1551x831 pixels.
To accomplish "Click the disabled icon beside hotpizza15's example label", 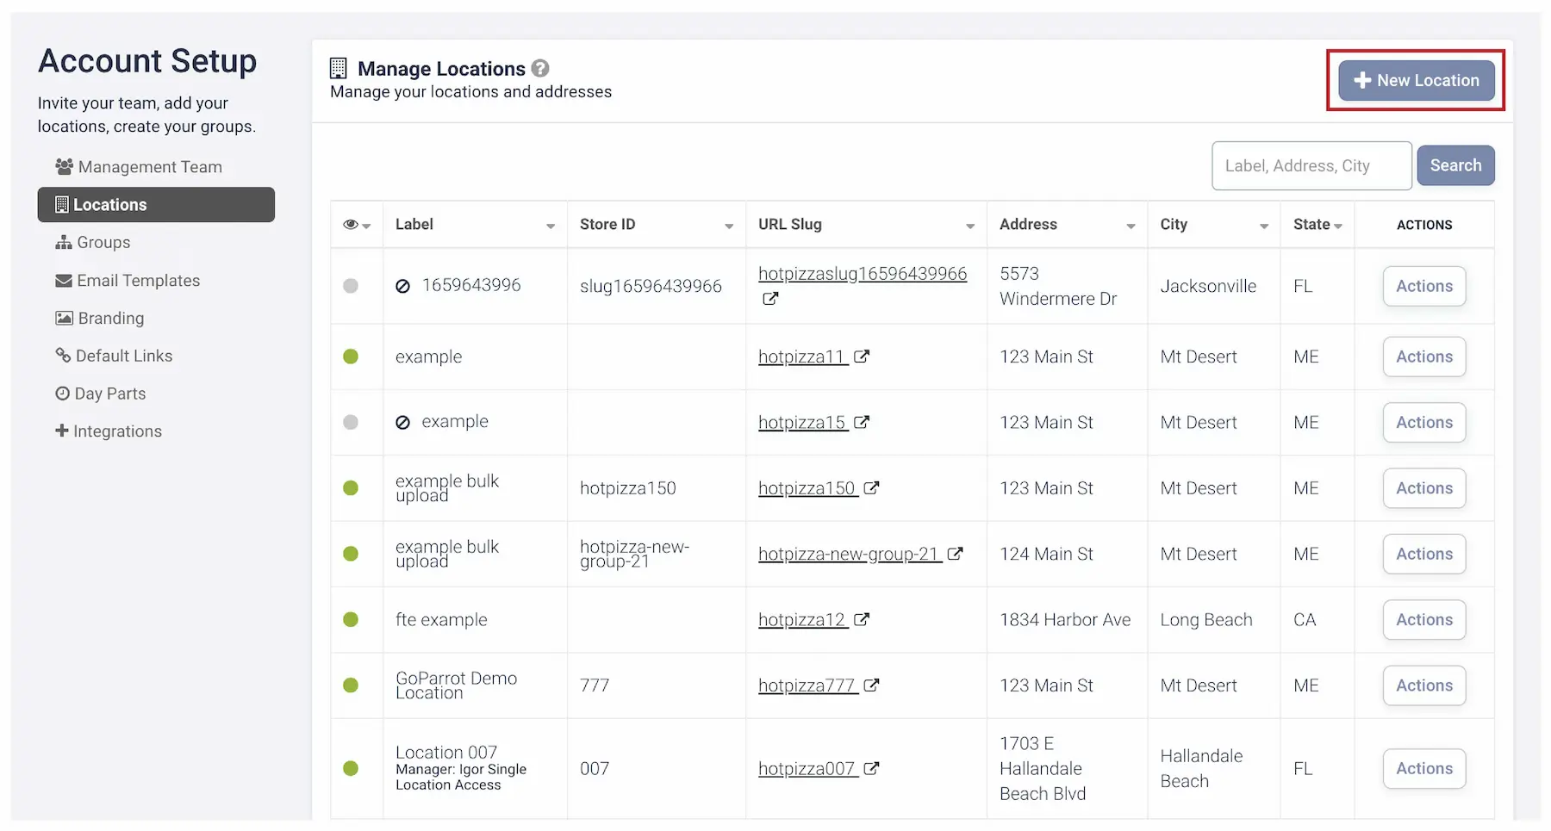I will (402, 422).
